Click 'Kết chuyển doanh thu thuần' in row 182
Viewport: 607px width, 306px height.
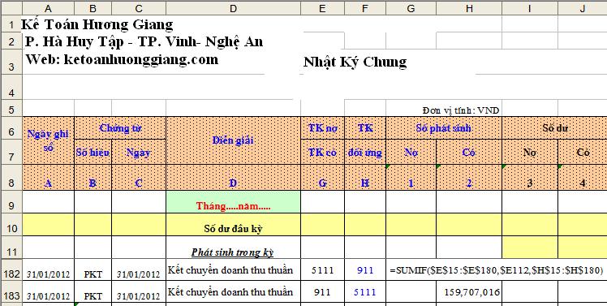[x=233, y=270]
